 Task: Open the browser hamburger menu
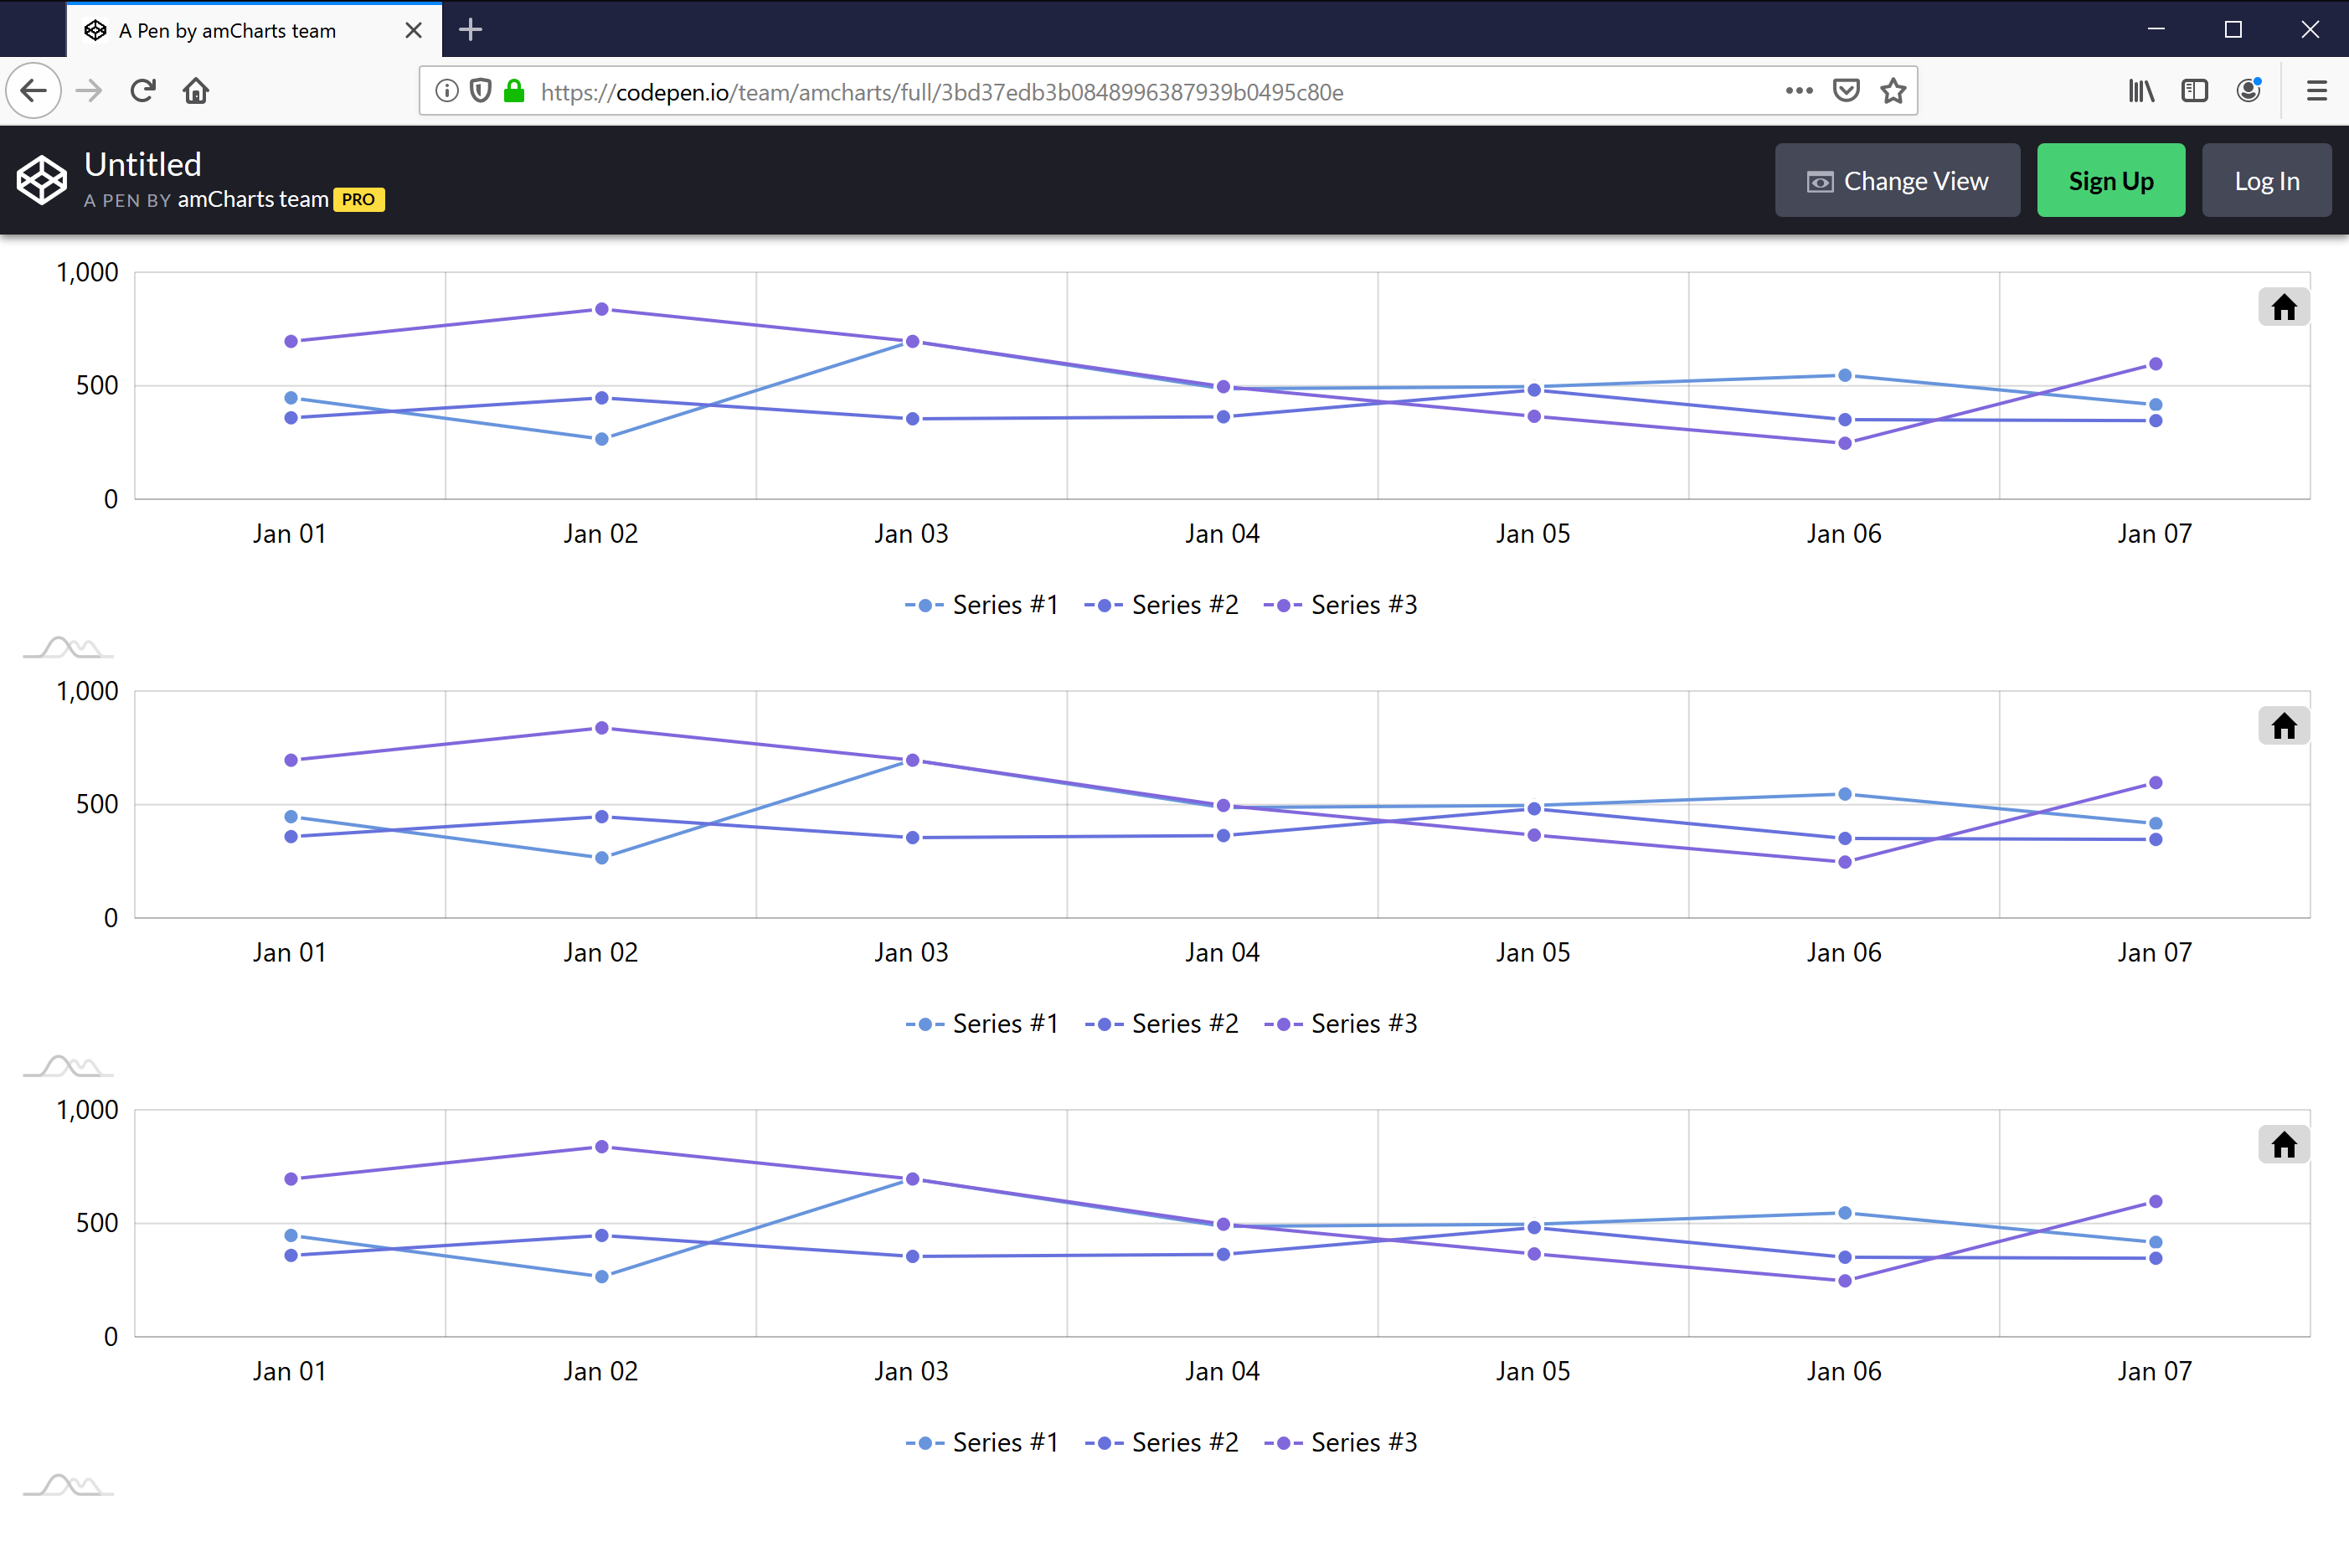tap(2317, 90)
